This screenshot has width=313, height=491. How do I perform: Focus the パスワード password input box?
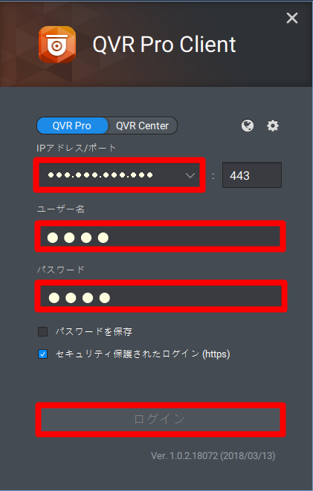(x=161, y=296)
